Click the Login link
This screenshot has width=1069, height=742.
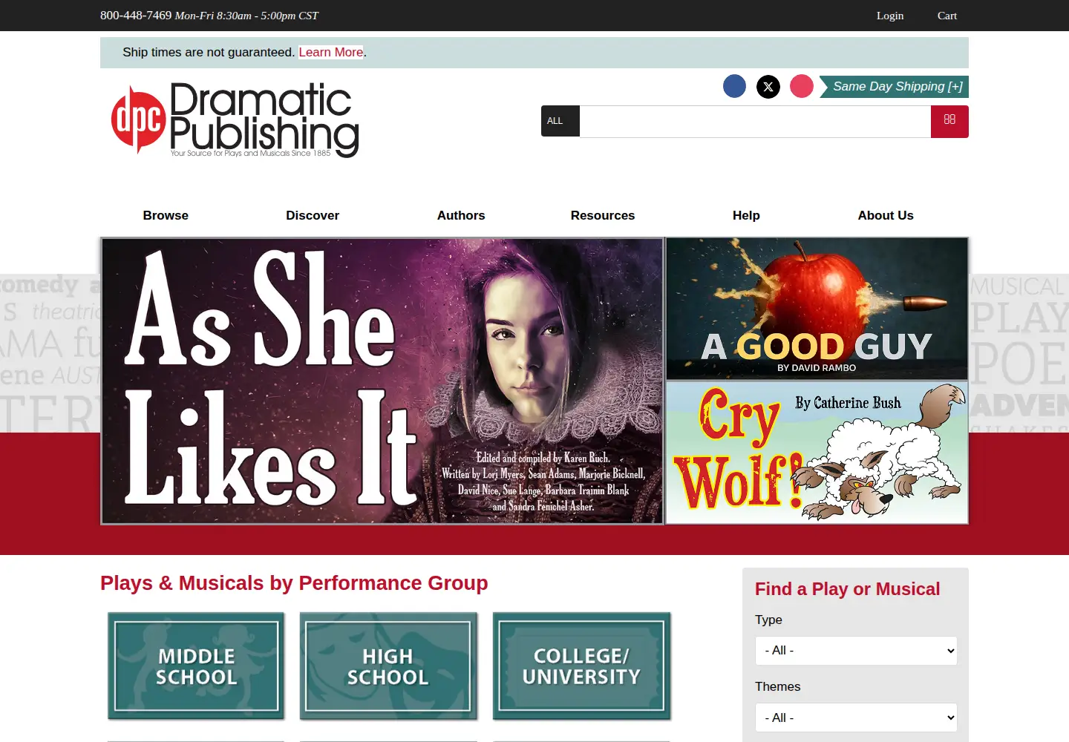[890, 16]
